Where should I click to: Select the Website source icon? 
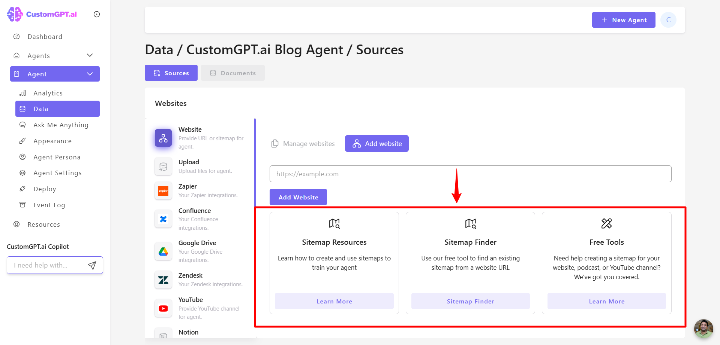click(163, 138)
